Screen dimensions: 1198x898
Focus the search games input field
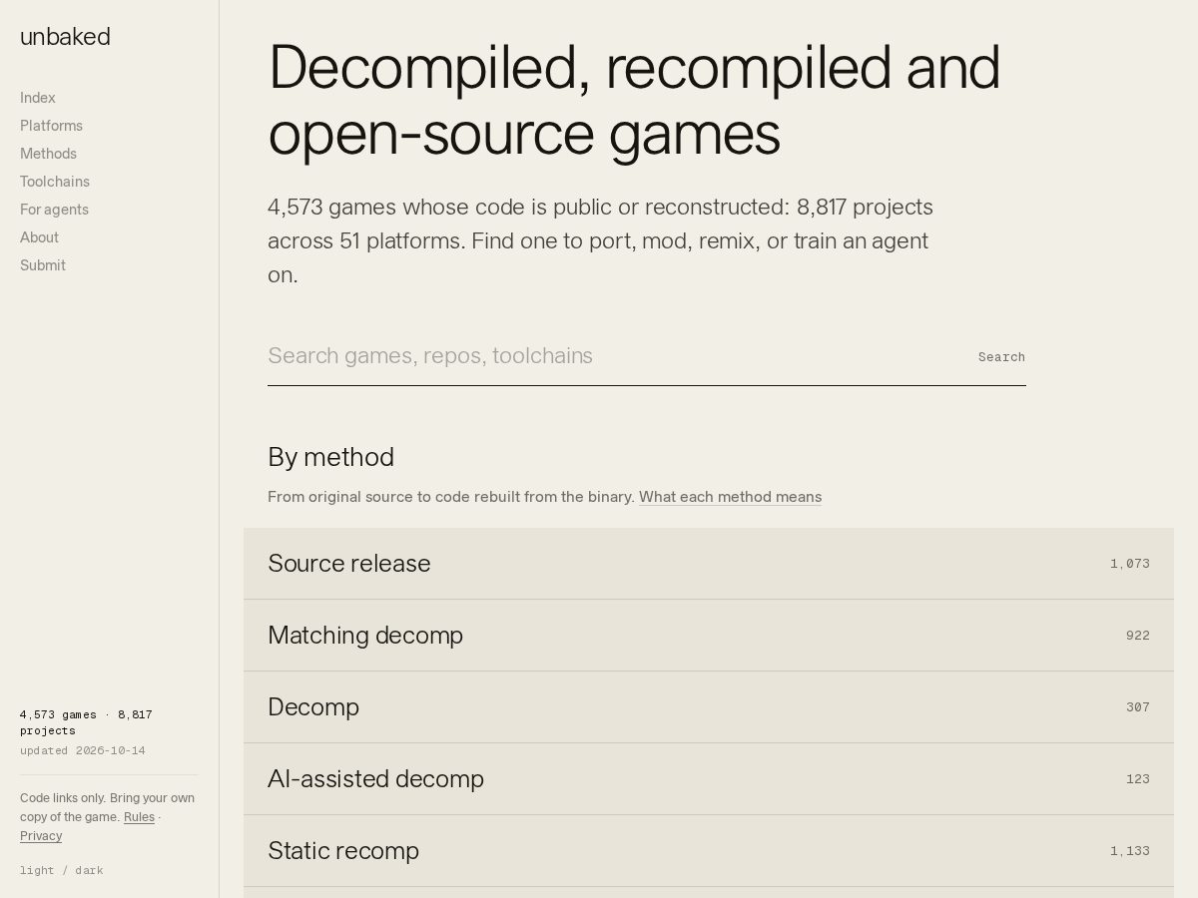pyautogui.click(x=611, y=356)
